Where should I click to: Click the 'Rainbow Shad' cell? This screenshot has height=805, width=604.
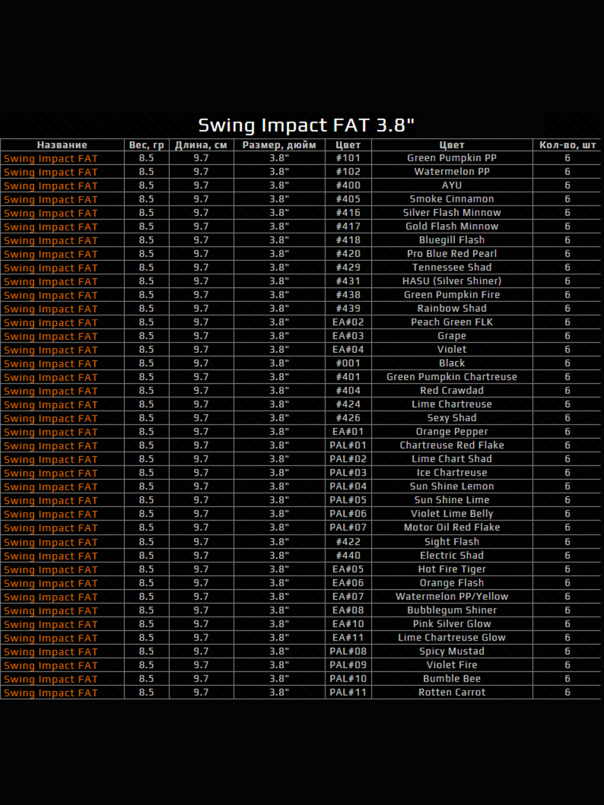click(x=452, y=309)
